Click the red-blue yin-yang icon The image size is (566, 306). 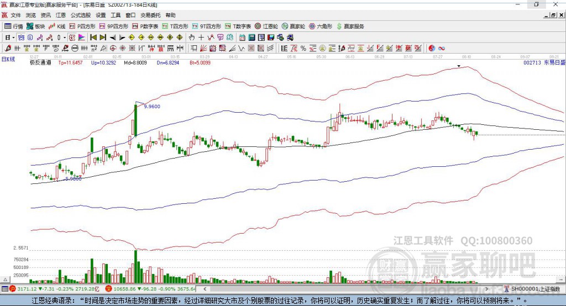(431, 48)
